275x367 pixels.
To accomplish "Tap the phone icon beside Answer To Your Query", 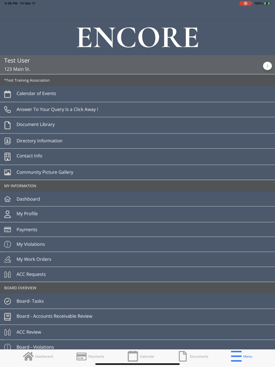I will [x=8, y=109].
